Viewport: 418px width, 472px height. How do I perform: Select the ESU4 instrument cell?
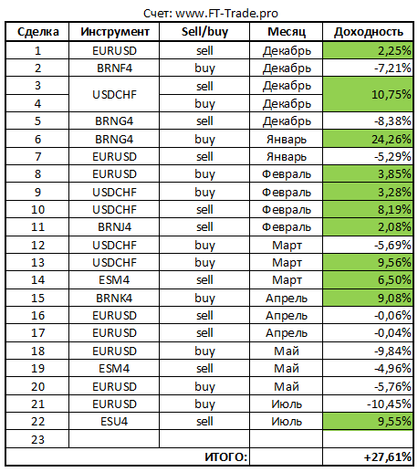coord(114,422)
